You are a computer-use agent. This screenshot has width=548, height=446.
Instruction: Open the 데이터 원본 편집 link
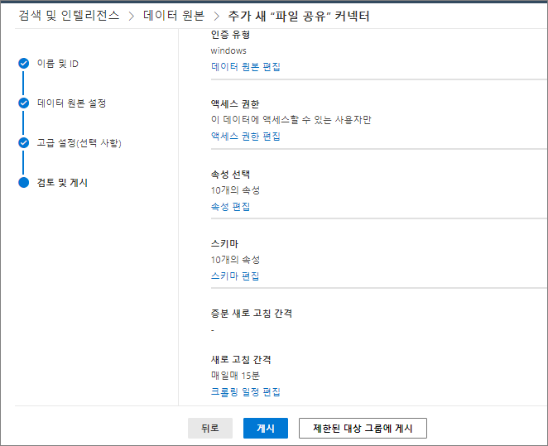coord(246,67)
